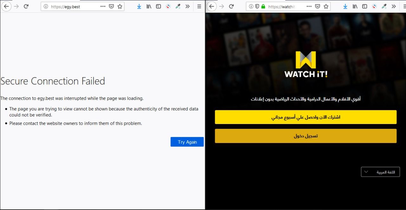The width and height of the screenshot is (406, 210).
Task: Go back in the egy.best window
Action: 6,6
